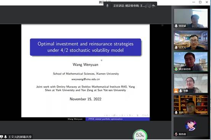Open the top participant's video thumbnail

pyautogui.click(x=191, y=18)
